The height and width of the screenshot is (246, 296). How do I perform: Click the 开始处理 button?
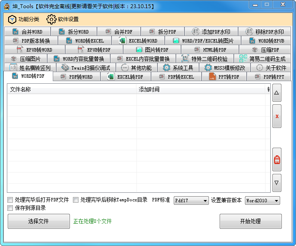click(x=251, y=221)
